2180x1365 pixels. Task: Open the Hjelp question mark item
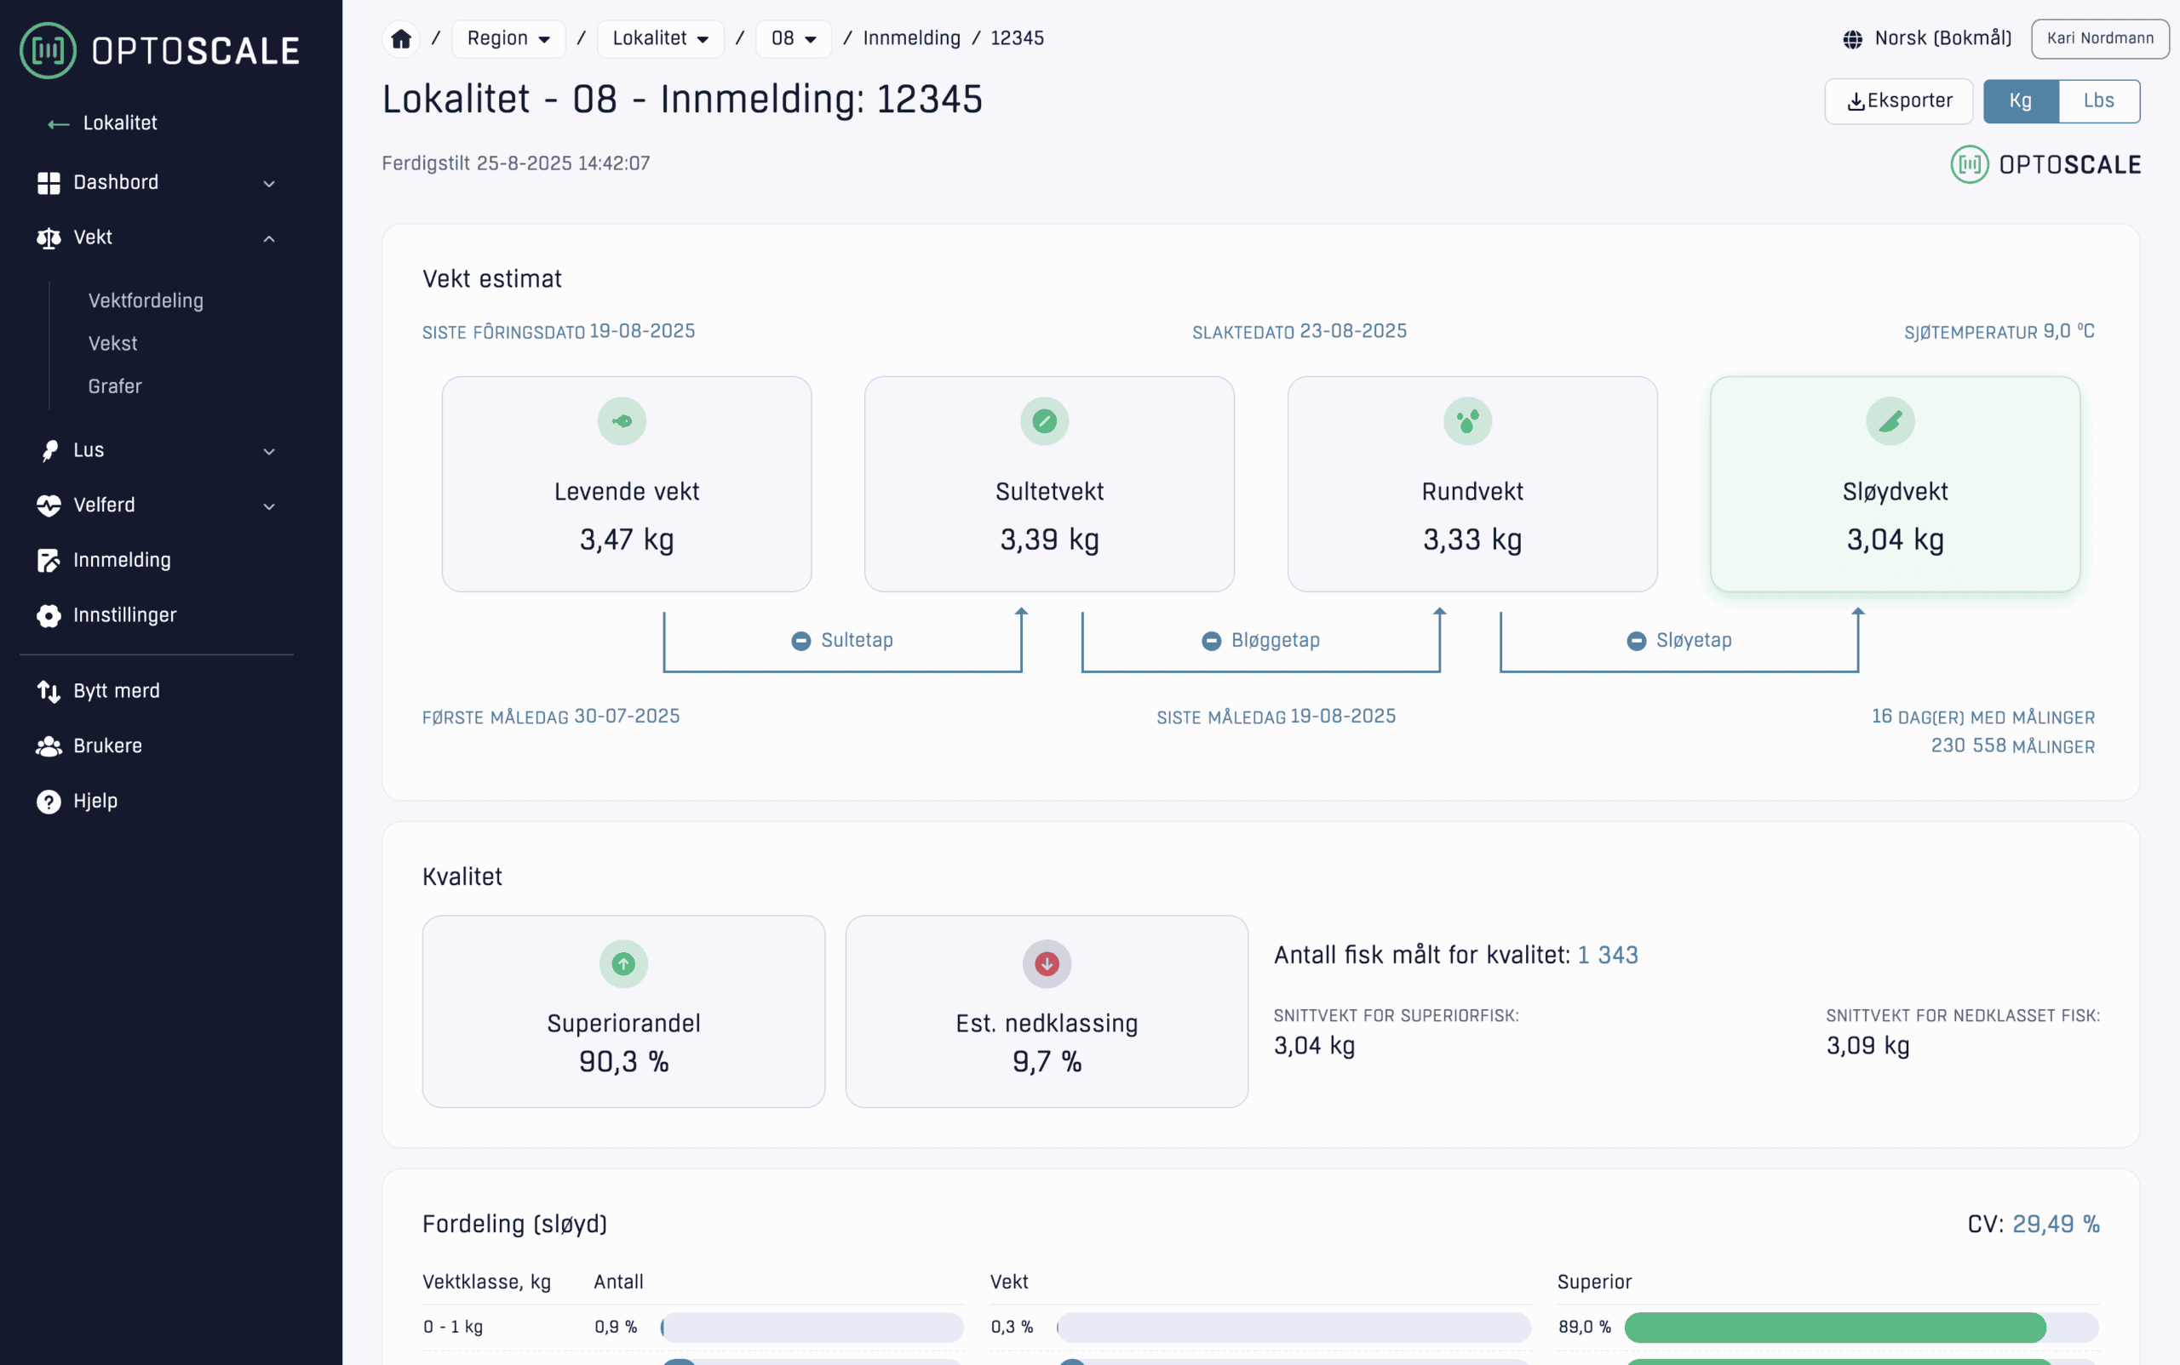coord(95,801)
